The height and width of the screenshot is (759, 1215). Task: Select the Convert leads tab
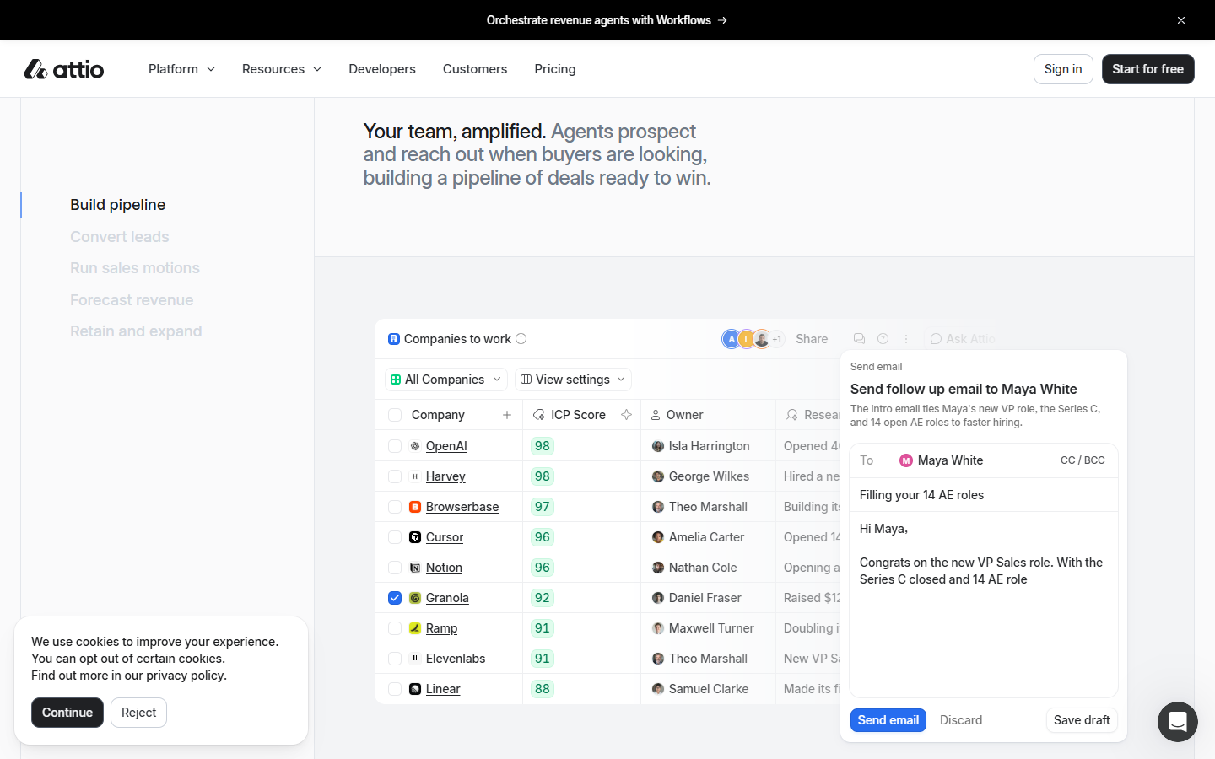click(120, 237)
